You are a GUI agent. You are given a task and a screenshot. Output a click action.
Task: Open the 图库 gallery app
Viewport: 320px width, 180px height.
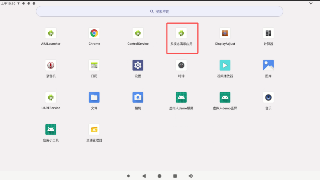[x=268, y=65]
